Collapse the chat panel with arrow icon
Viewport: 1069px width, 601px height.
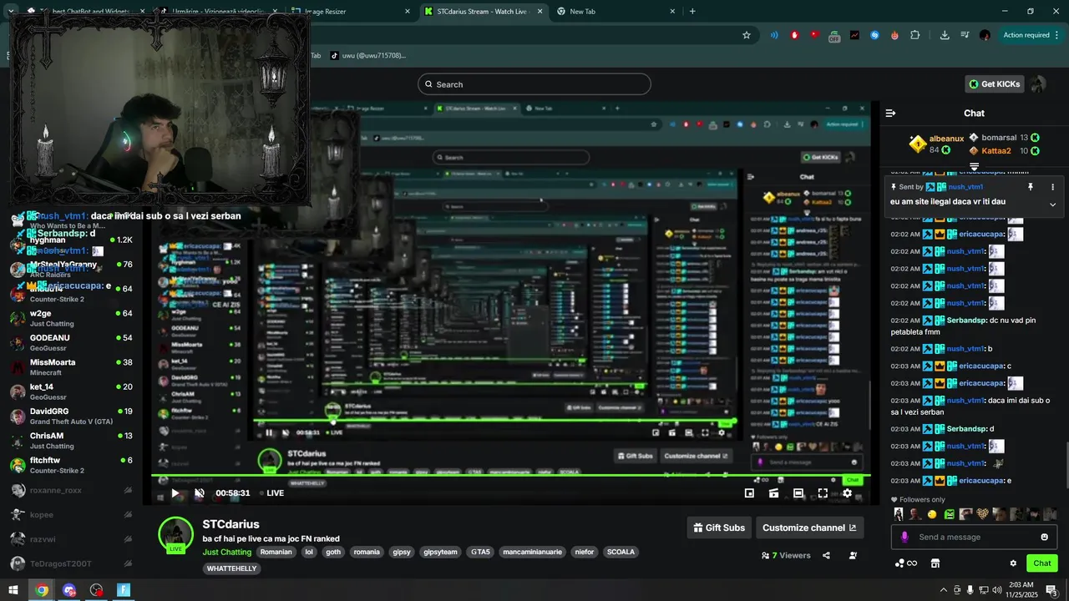pyautogui.click(x=890, y=113)
